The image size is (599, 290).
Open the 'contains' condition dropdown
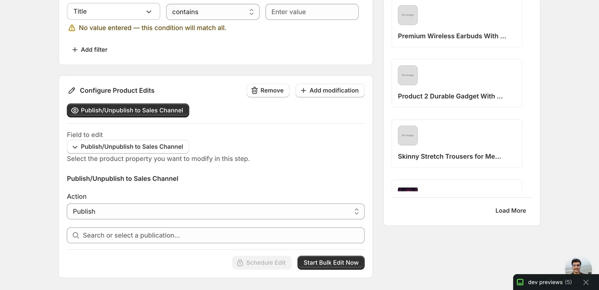(x=213, y=12)
